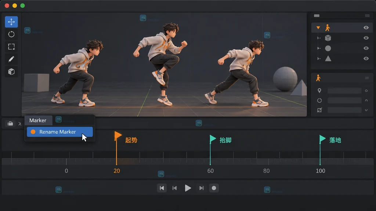
Task: Step forward to next keyframe
Action: point(202,188)
